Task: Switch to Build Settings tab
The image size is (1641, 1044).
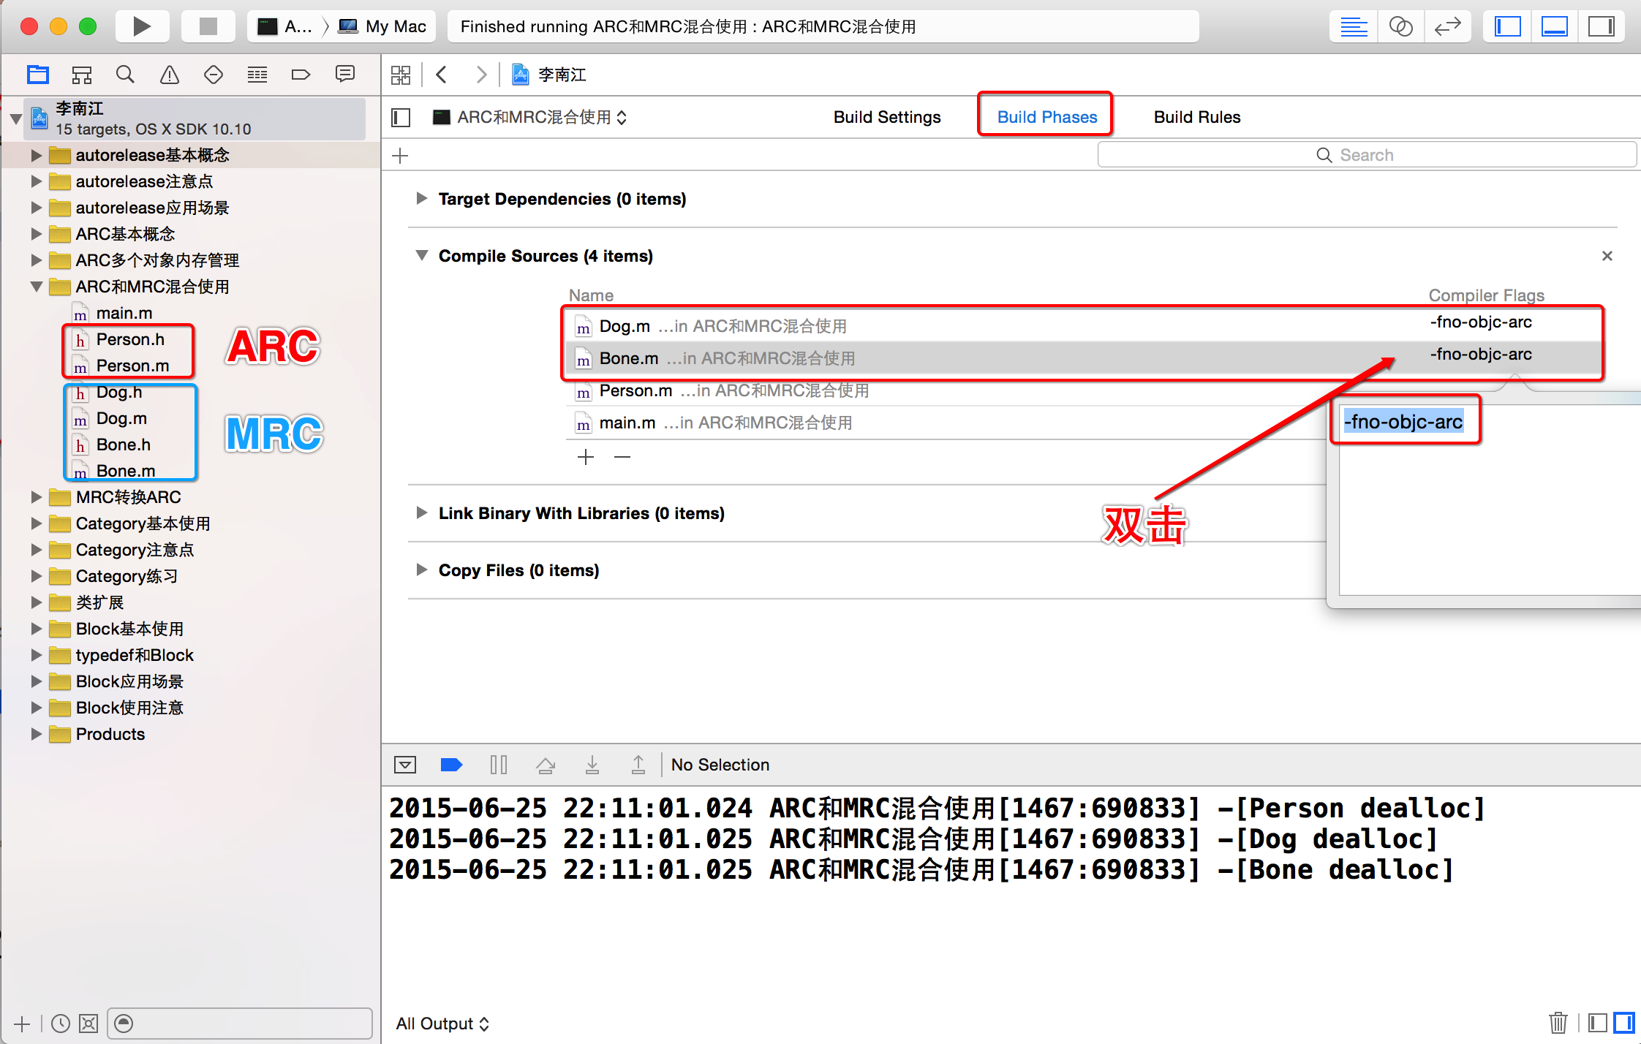Action: tap(887, 117)
